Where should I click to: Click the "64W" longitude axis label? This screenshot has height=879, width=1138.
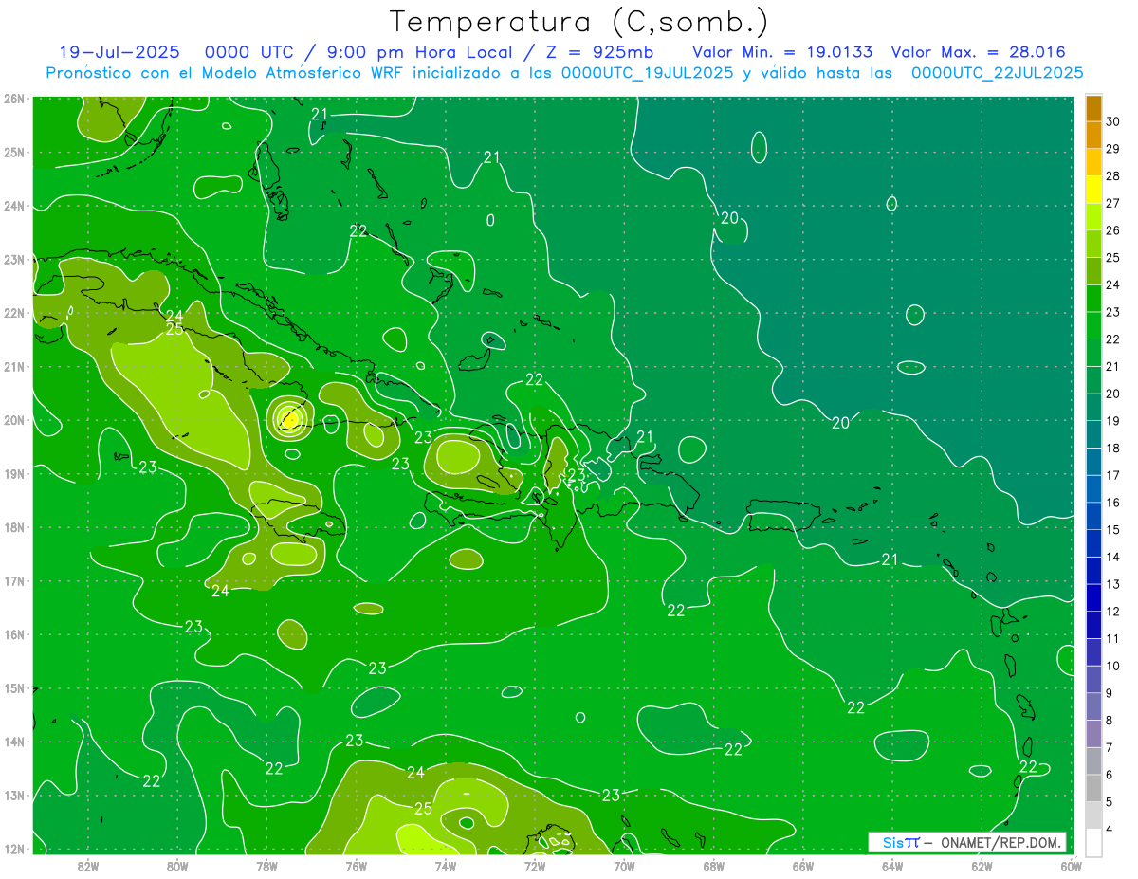coord(892,865)
